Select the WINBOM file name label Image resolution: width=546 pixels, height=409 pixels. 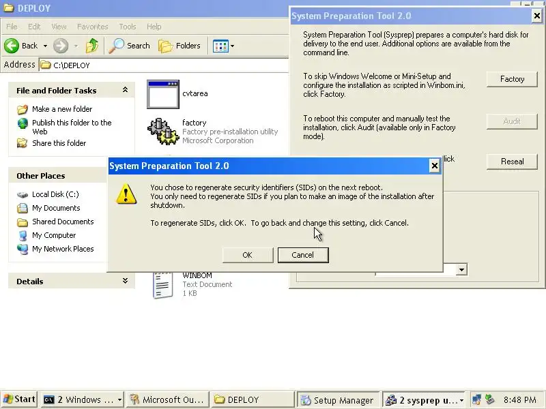[x=197, y=275]
